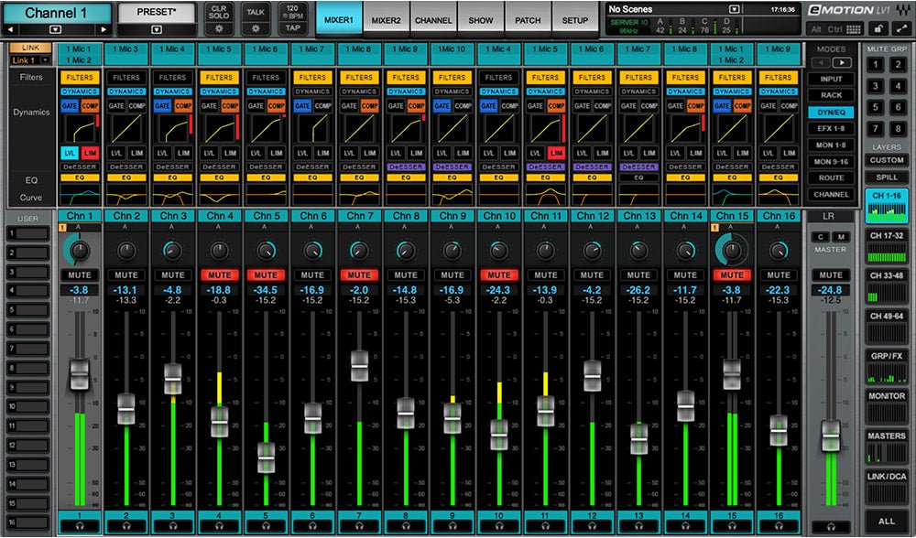Viewport: 916px width, 538px height.
Task: Select the EFX 1-8 mode button
Action: 831,128
